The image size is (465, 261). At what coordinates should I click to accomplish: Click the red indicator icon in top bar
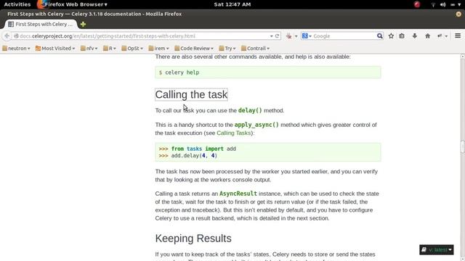(417, 4)
